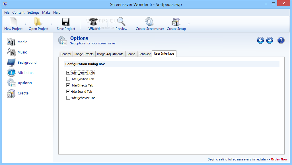Expand the Create Setup dropdown arrow
292x165 pixels.
coord(189,24)
